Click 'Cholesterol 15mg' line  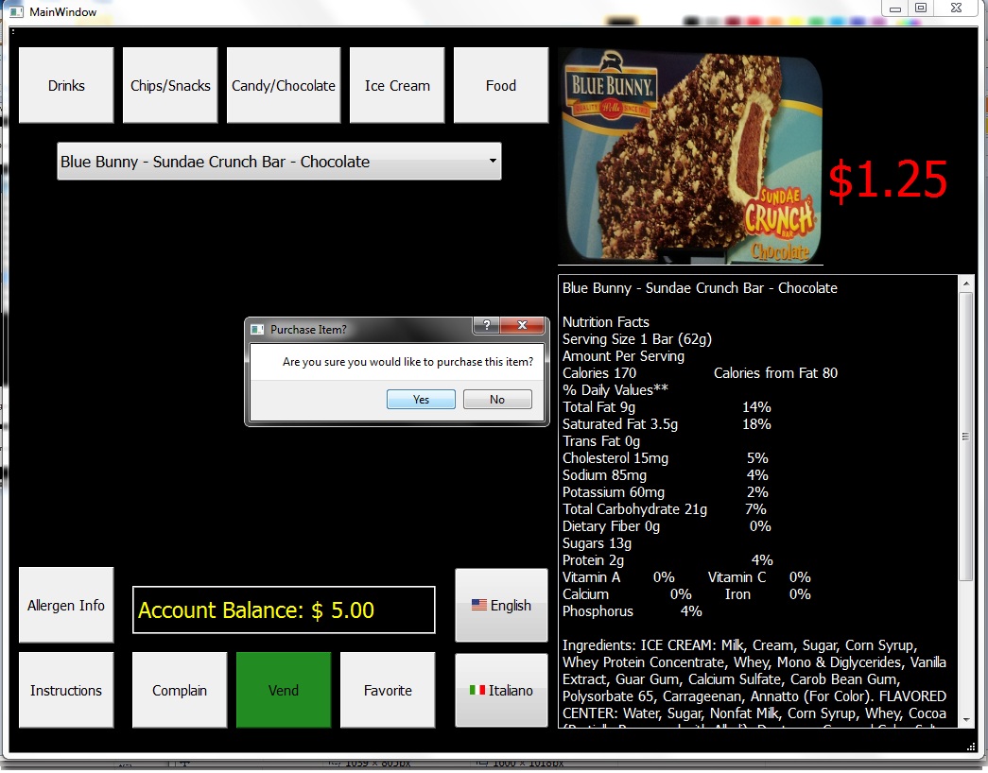[615, 458]
